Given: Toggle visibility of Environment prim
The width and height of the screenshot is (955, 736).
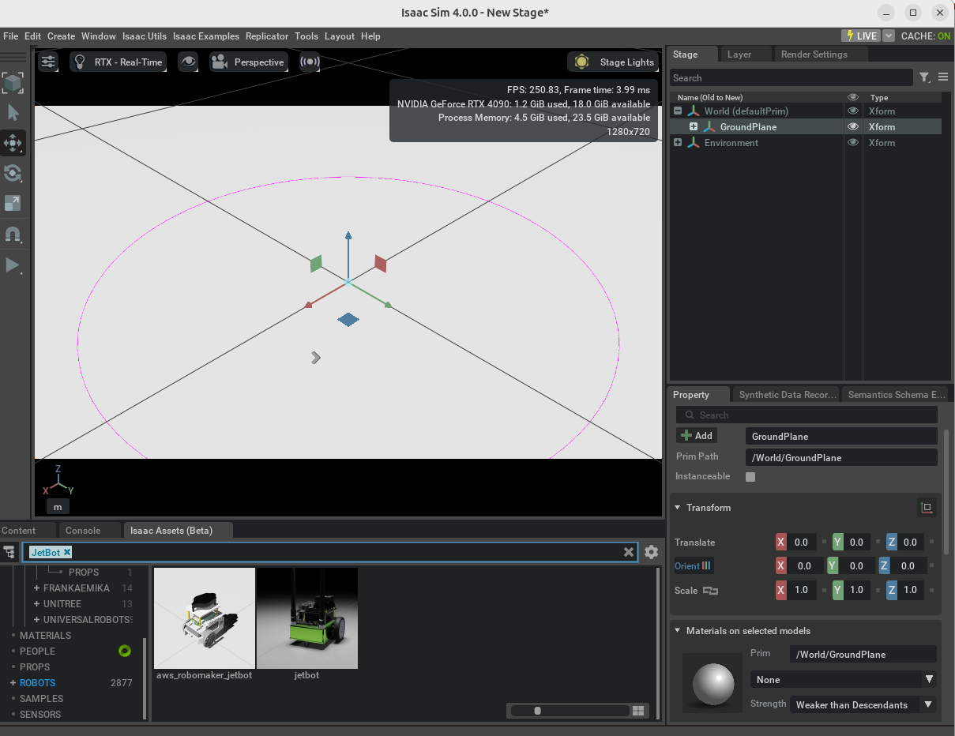Looking at the screenshot, I should coord(853,143).
